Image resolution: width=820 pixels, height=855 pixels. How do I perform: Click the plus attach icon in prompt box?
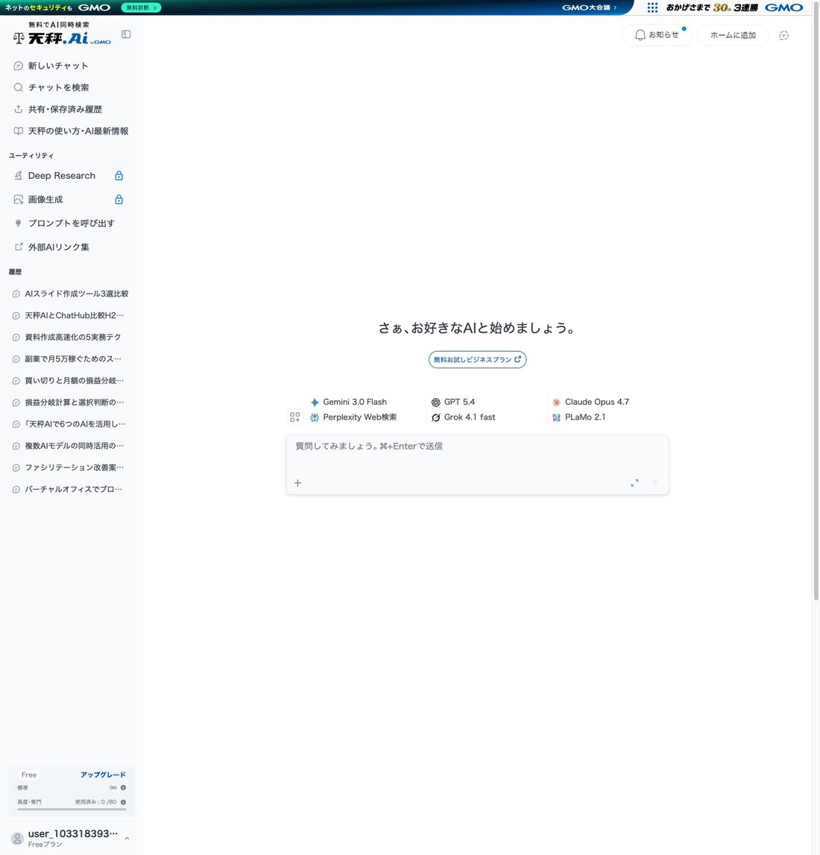tap(297, 483)
